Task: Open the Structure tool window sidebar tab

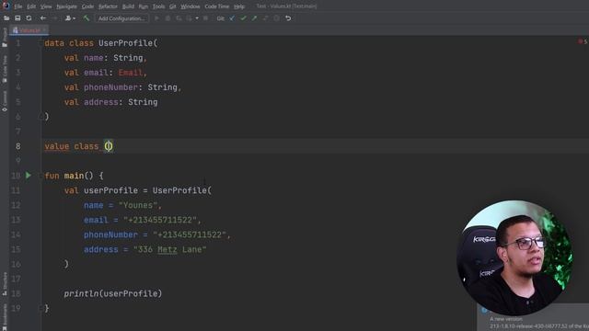Action: pyautogui.click(x=5, y=284)
